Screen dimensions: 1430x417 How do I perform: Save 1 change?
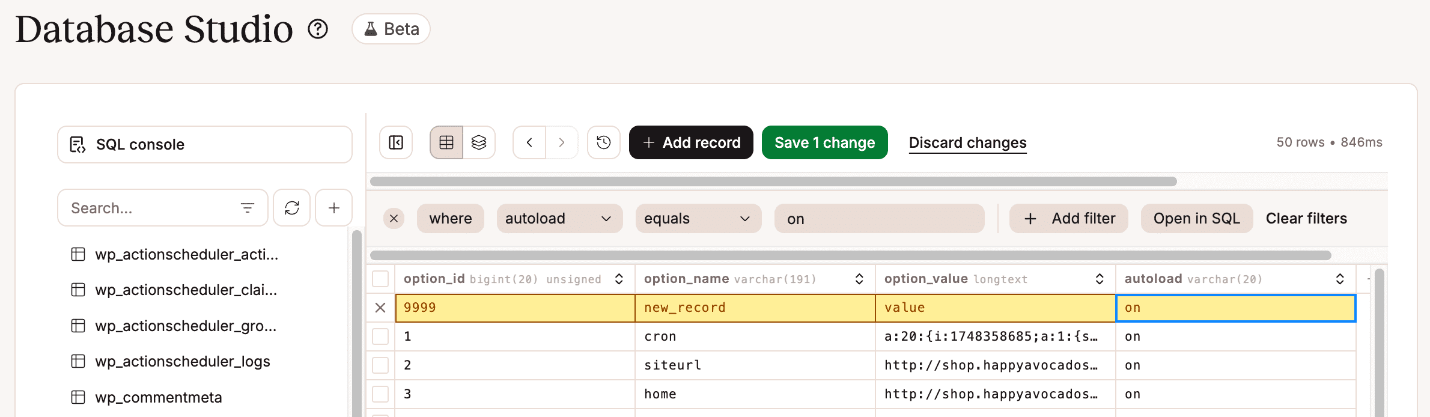pyautogui.click(x=825, y=142)
